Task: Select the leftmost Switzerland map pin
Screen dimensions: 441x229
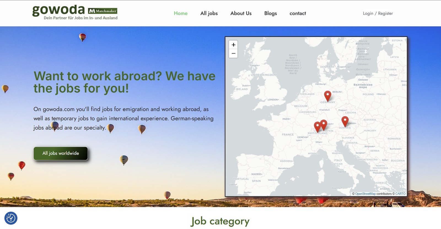Action: 317,127
